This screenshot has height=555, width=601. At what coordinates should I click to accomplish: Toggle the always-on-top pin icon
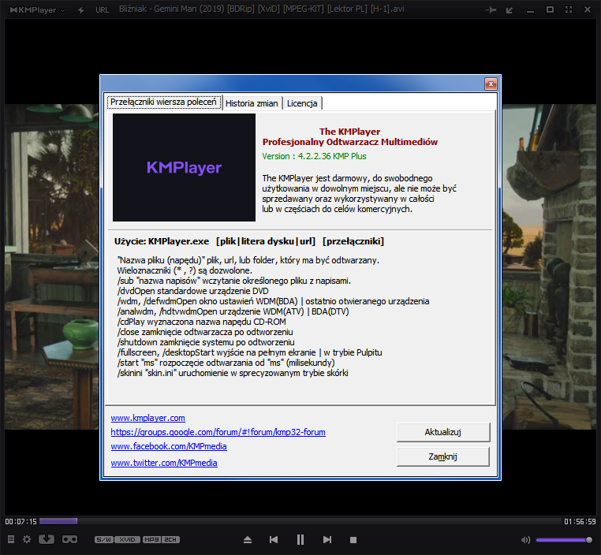tap(491, 10)
